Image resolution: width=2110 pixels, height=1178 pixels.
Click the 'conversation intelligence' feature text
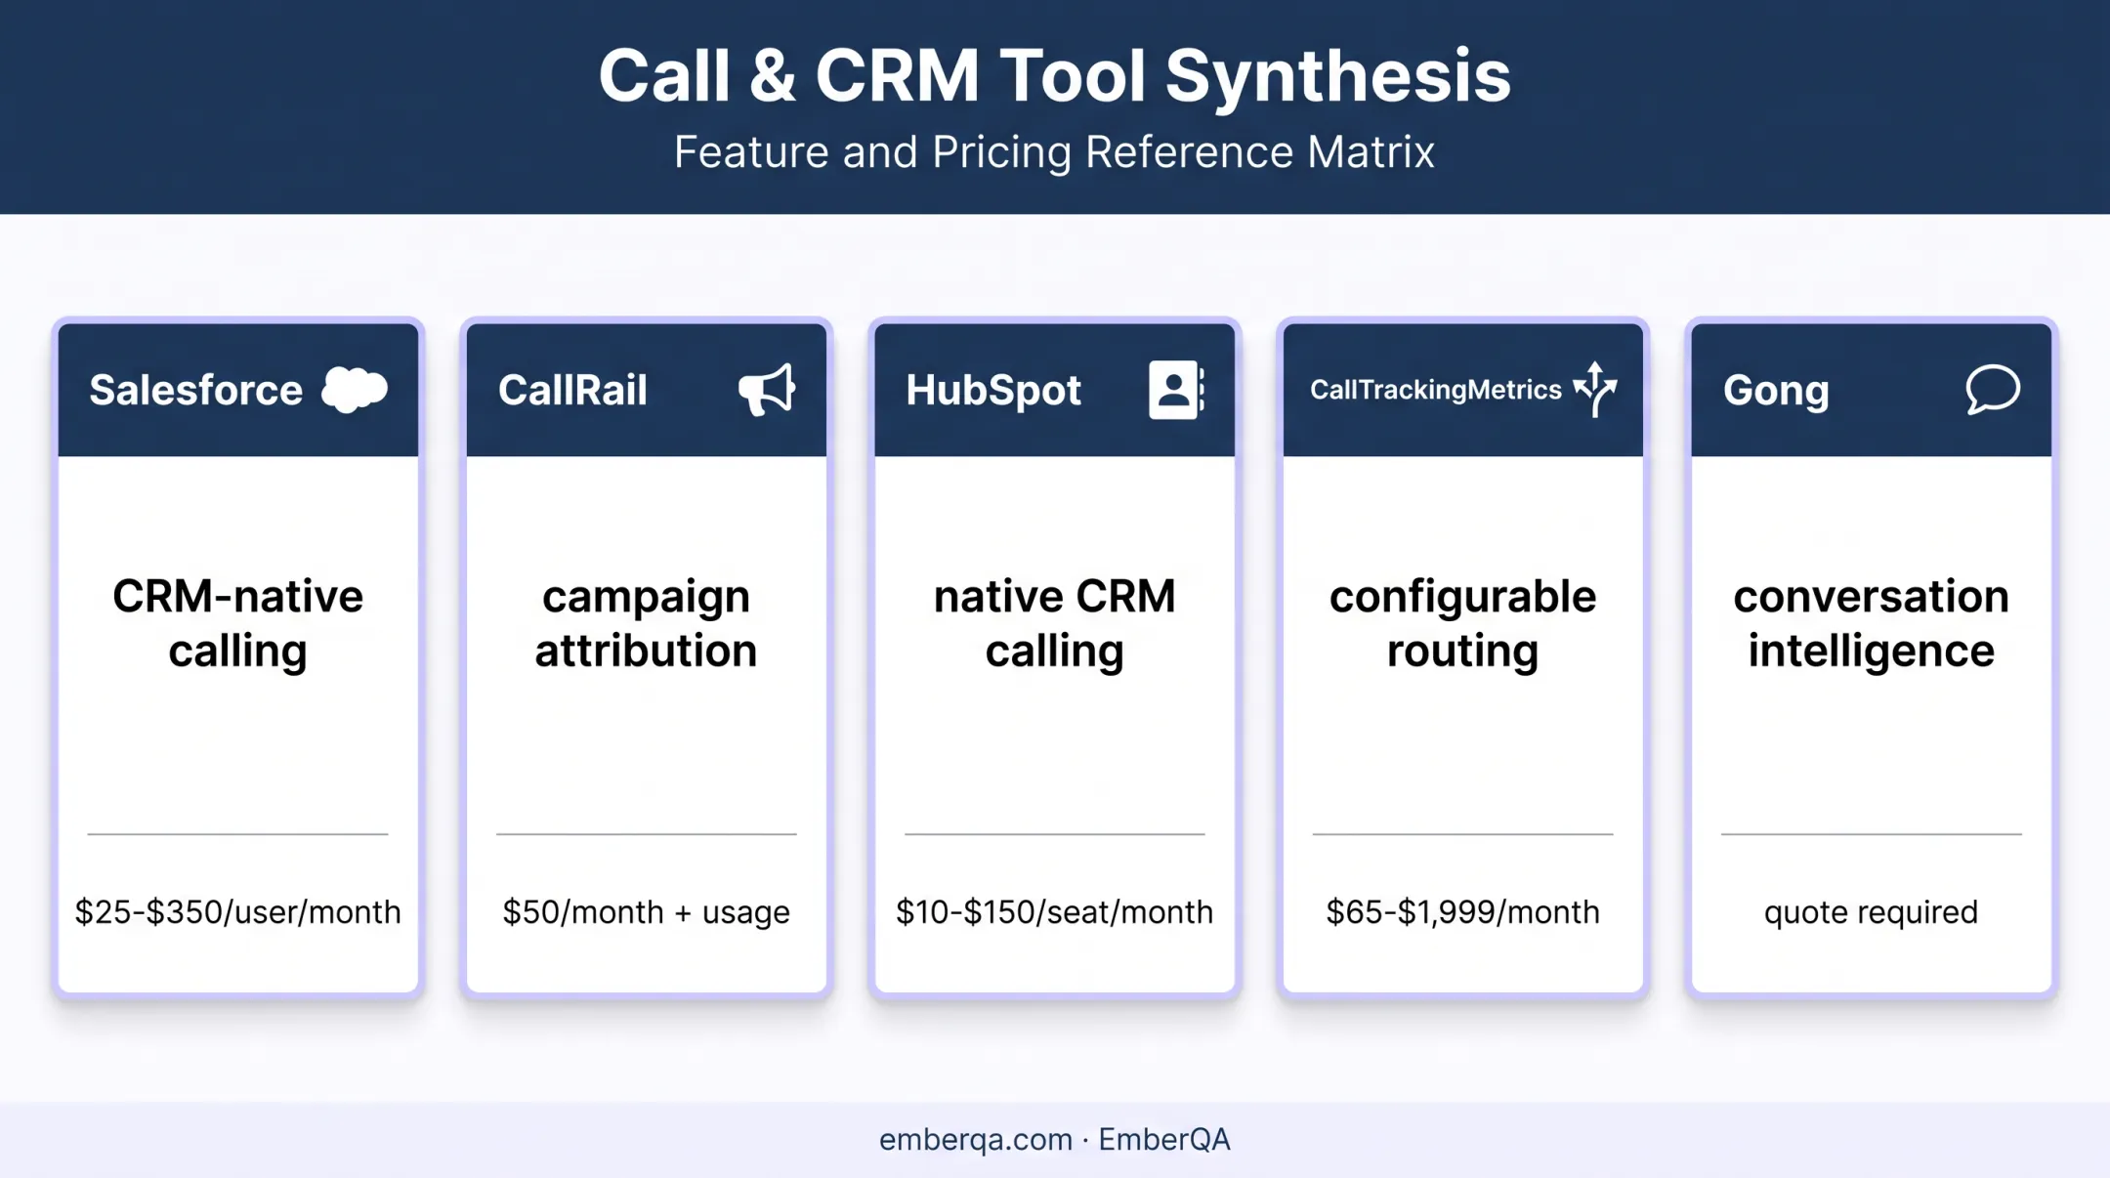[x=1871, y=623]
